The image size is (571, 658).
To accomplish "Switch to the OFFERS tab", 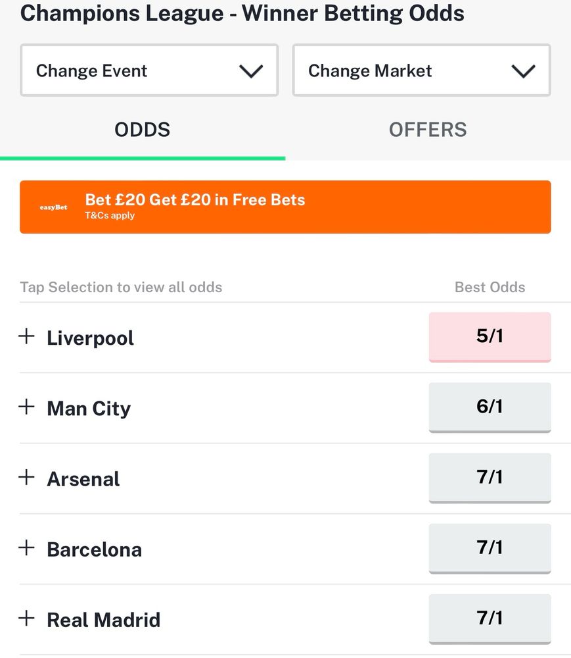I will pyautogui.click(x=428, y=130).
